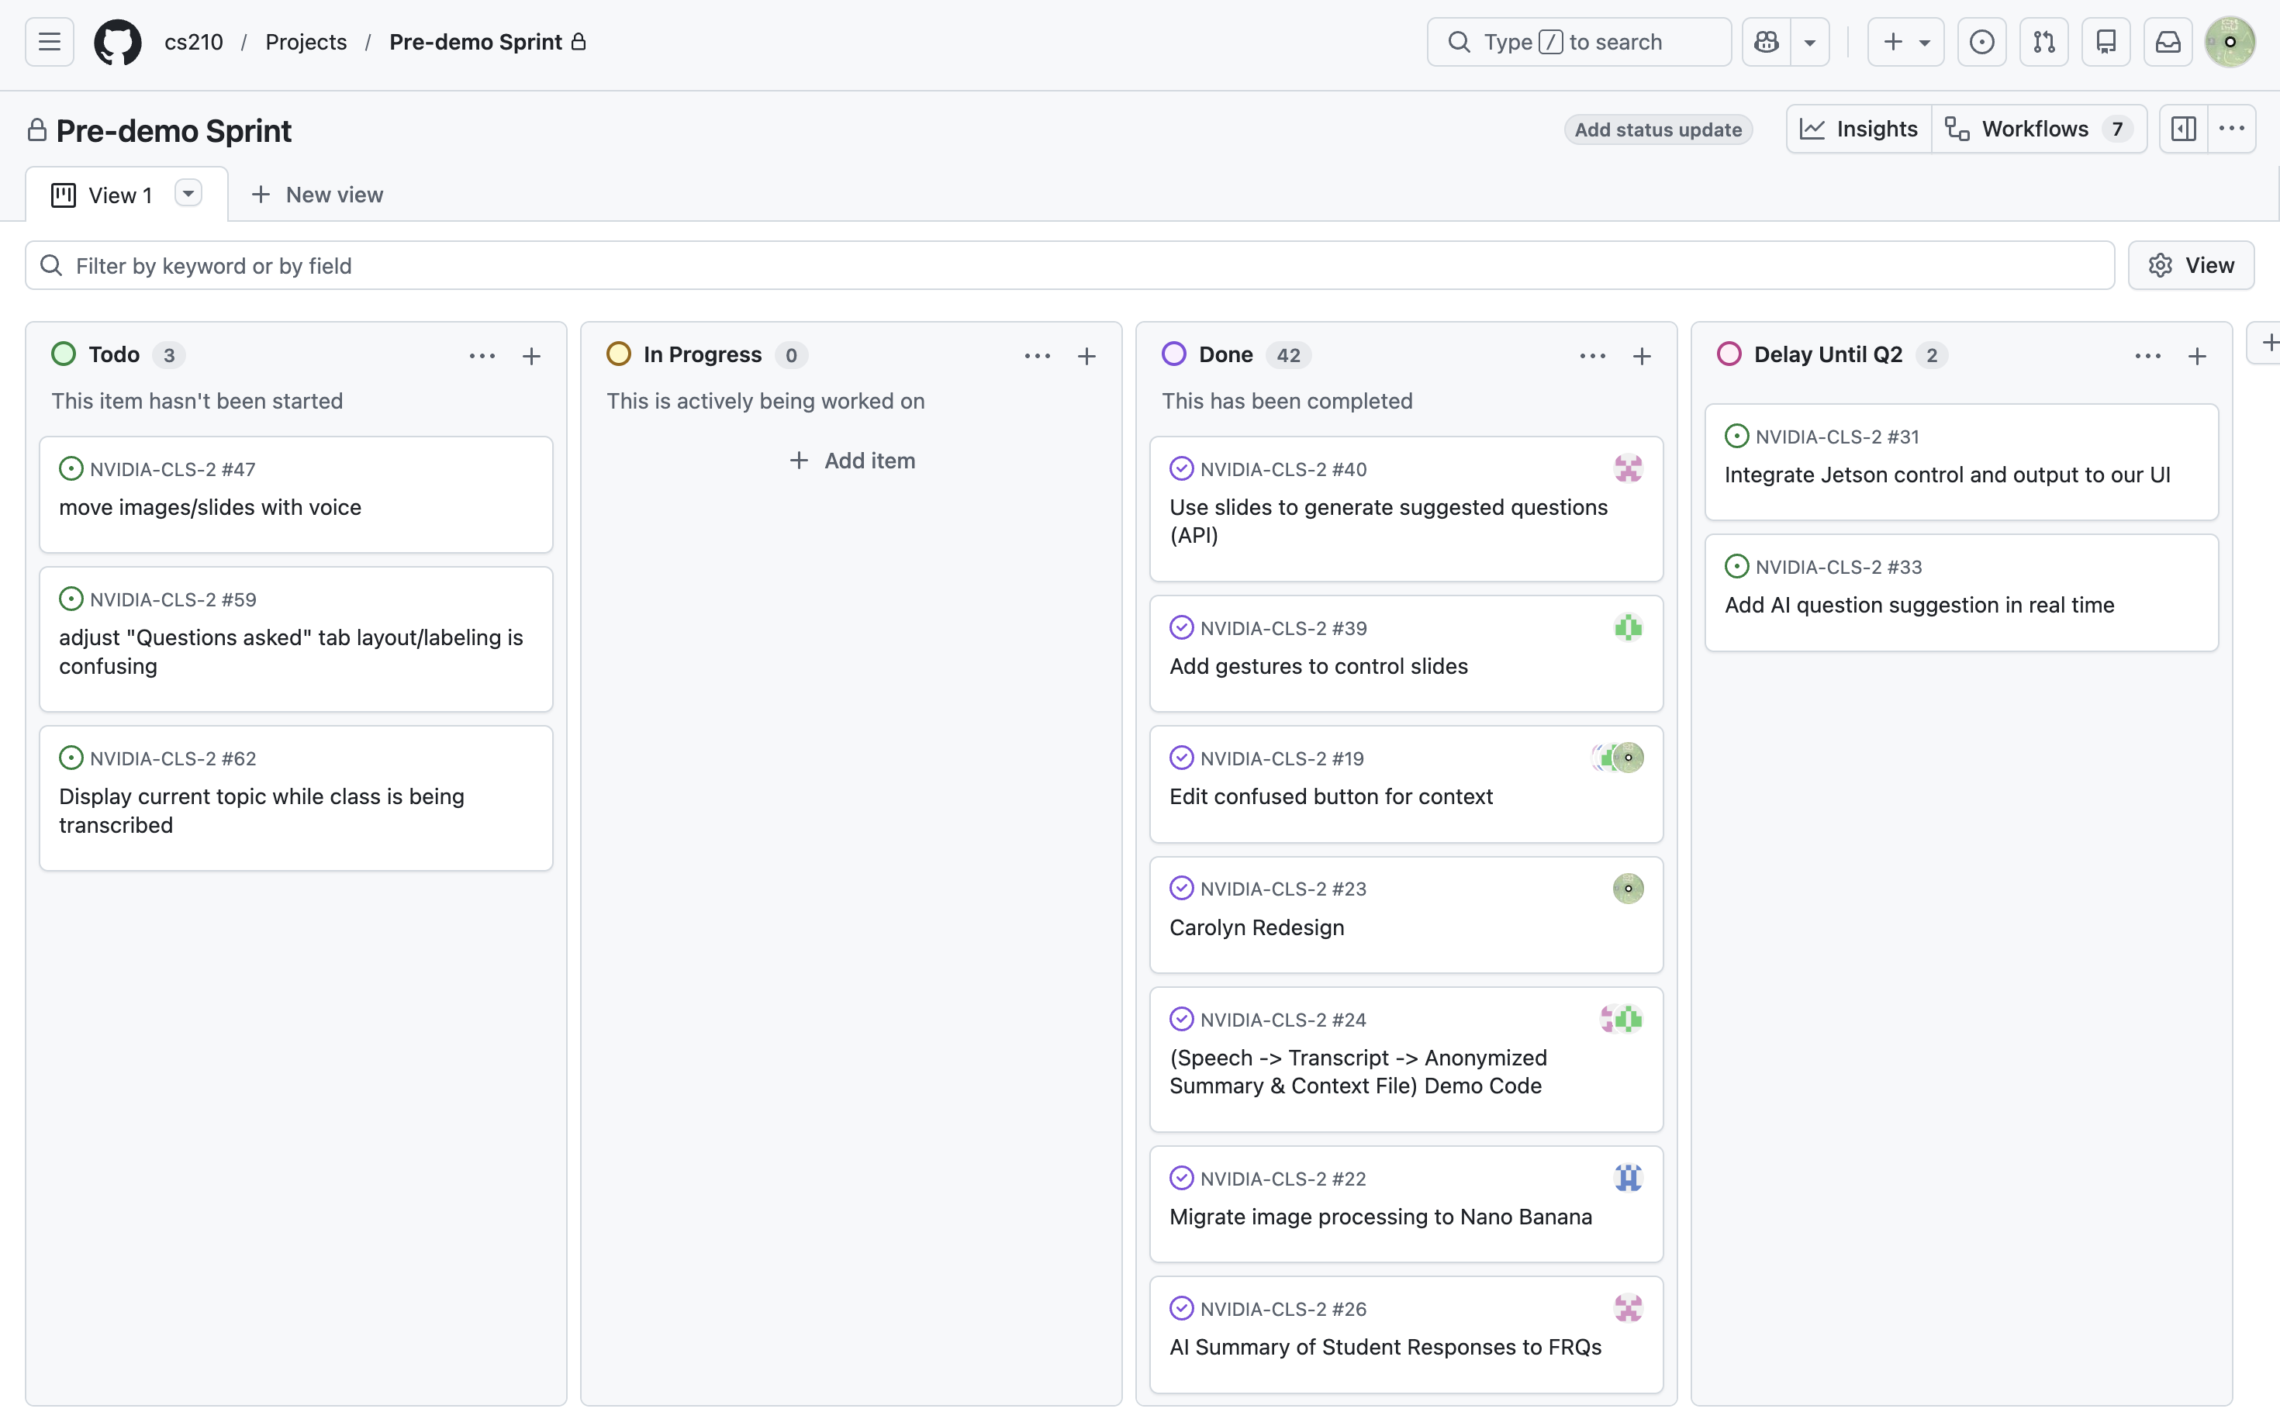Create a New view tab
2280x1419 pixels.
pos(317,195)
